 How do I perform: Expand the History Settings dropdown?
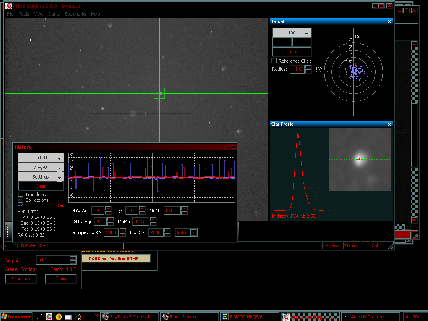click(41, 177)
